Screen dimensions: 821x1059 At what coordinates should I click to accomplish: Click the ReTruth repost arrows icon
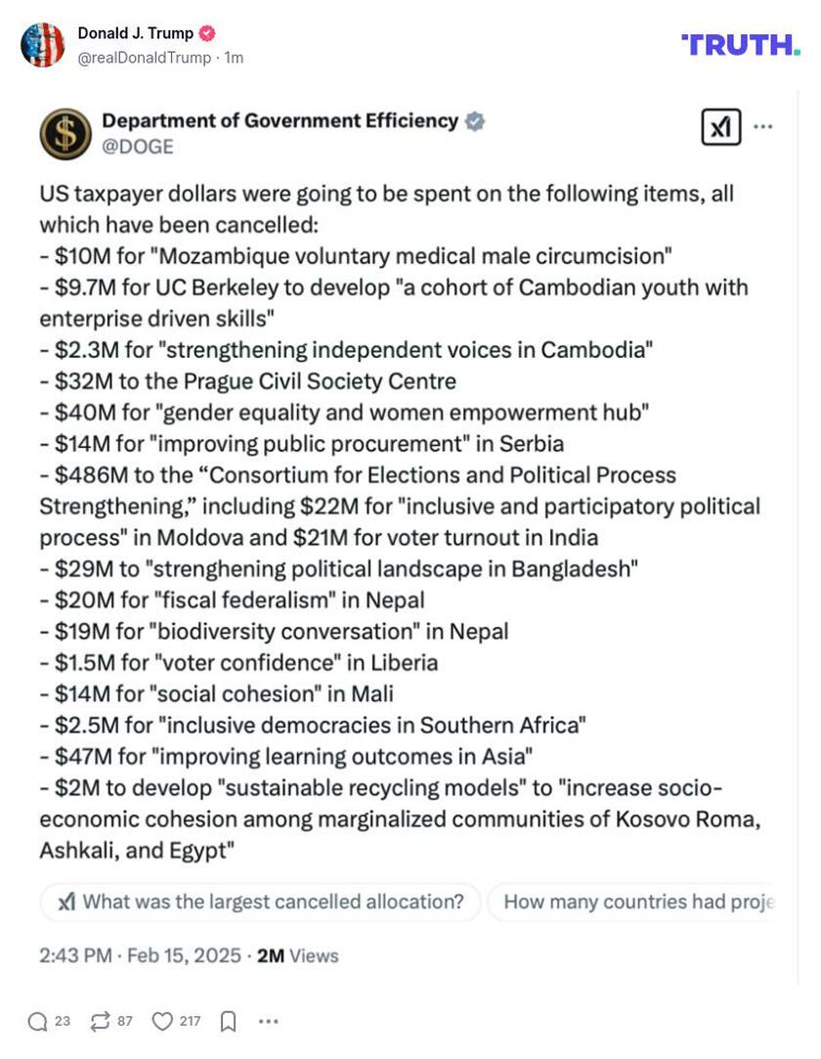[100, 1022]
